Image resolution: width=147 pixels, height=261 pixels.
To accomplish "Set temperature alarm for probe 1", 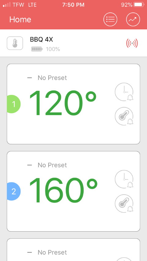I will pyautogui.click(x=124, y=116).
